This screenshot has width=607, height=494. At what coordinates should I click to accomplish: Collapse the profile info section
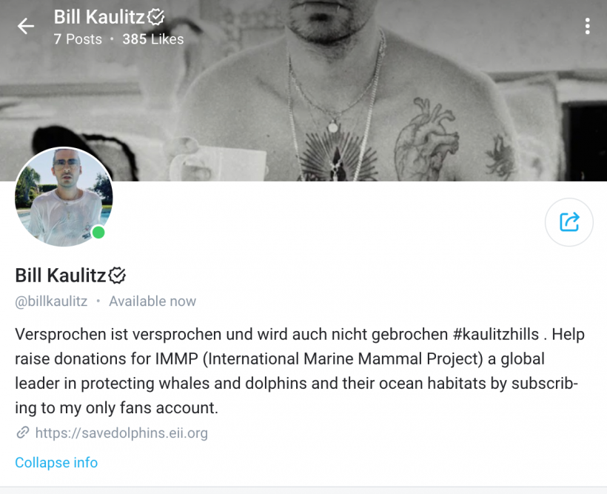pyautogui.click(x=56, y=462)
